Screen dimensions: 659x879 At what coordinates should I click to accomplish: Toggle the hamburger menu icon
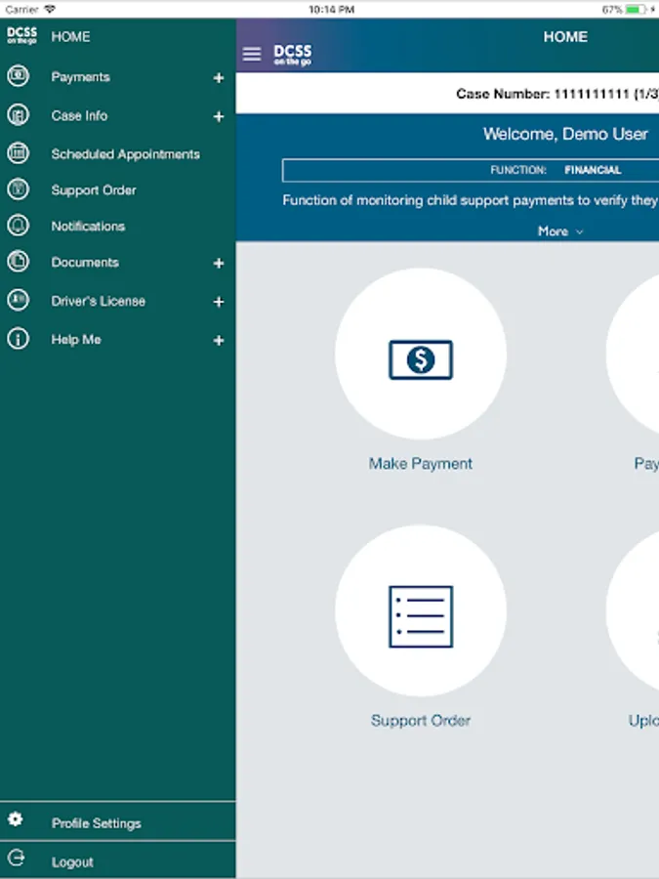pyautogui.click(x=252, y=54)
